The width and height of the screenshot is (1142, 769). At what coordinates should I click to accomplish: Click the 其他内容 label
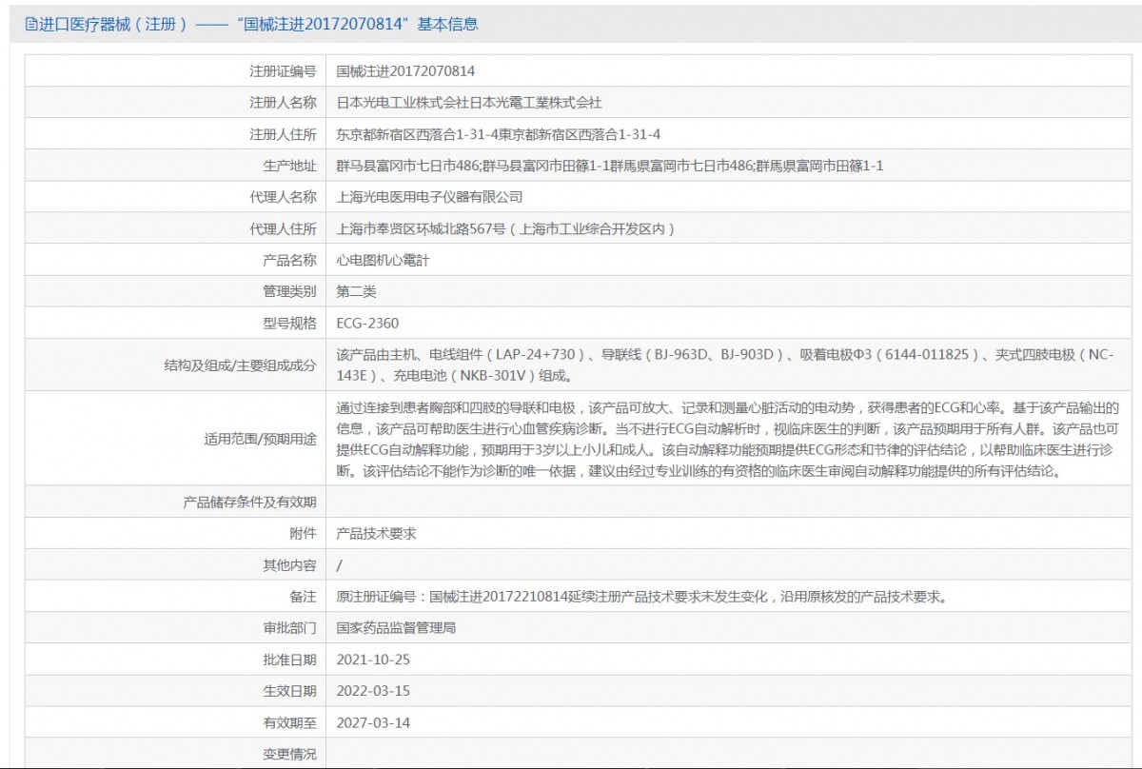[x=289, y=564]
